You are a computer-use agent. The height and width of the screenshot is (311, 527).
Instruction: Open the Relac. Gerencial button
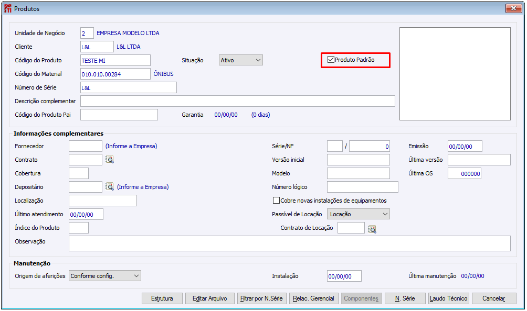(313, 298)
